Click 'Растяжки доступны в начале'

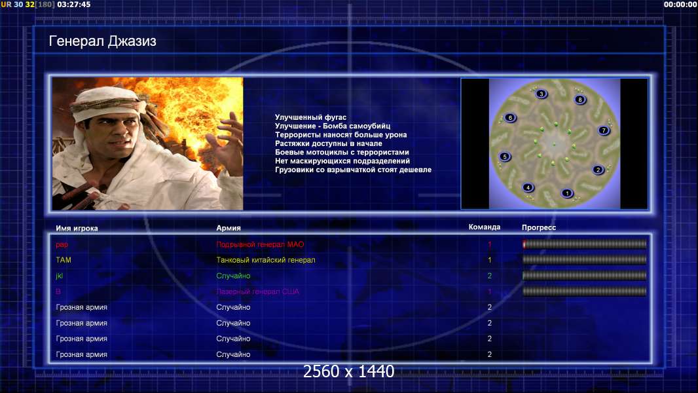coord(329,143)
